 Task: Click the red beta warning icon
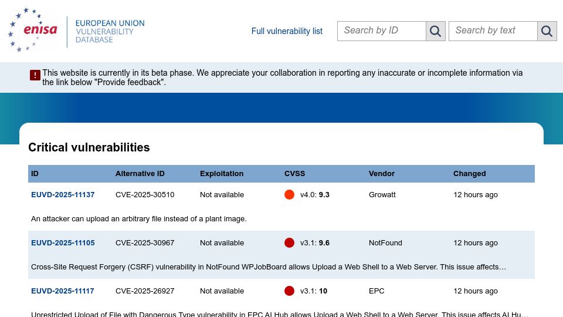coord(35,75)
